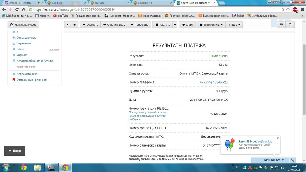306x172 pixels.
Task: Click Ответить всем button
Action: click(114, 25)
